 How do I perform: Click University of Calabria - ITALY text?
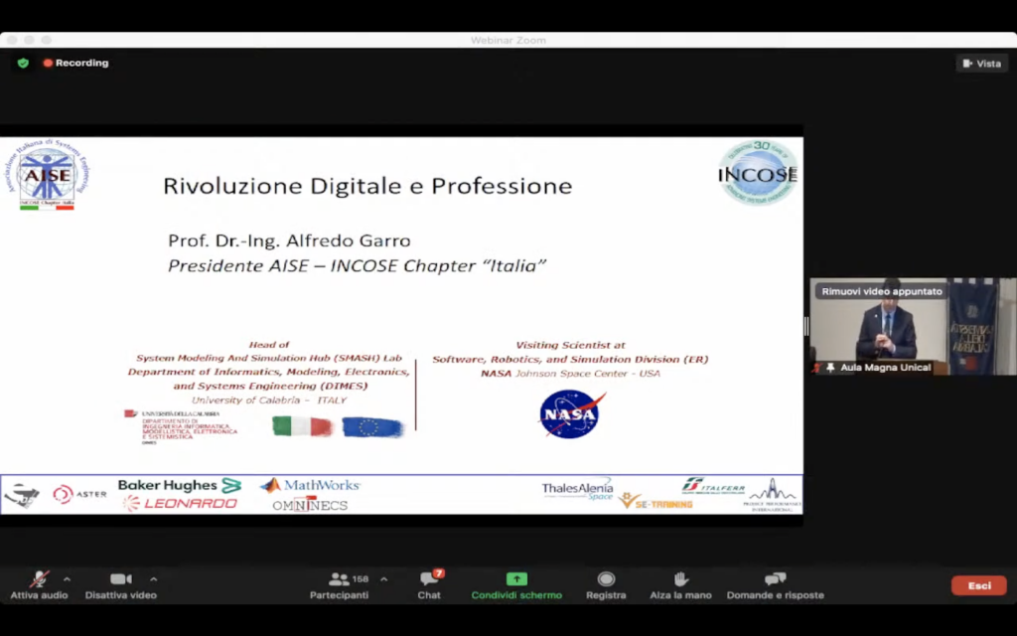point(268,400)
